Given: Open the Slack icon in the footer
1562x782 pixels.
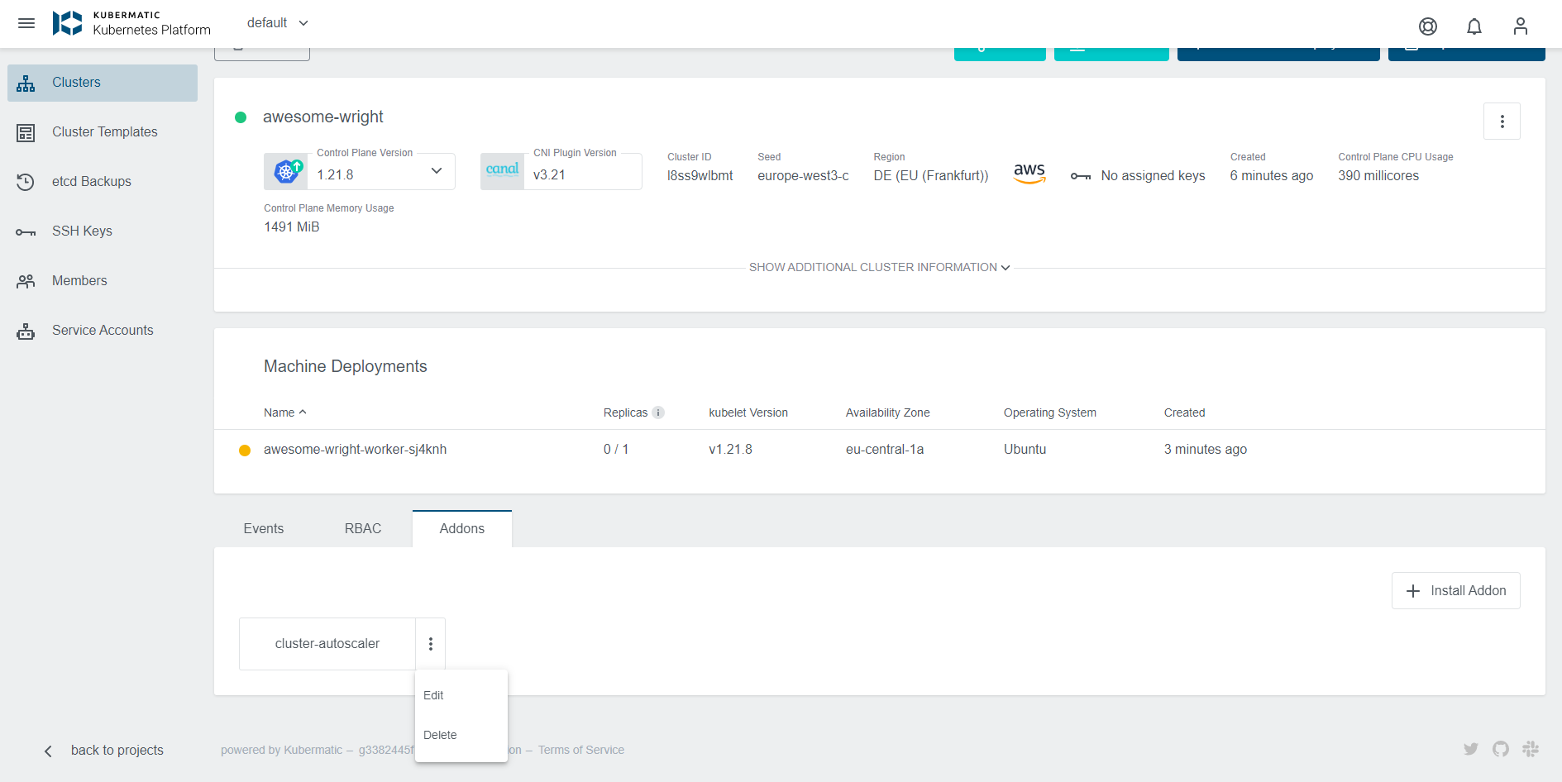Looking at the screenshot, I should point(1531,749).
